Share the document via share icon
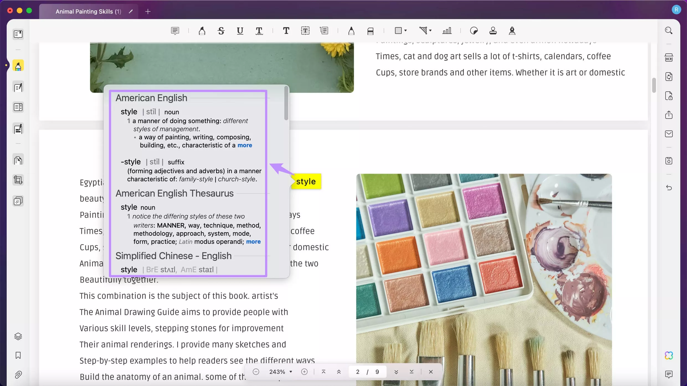 [x=669, y=115]
